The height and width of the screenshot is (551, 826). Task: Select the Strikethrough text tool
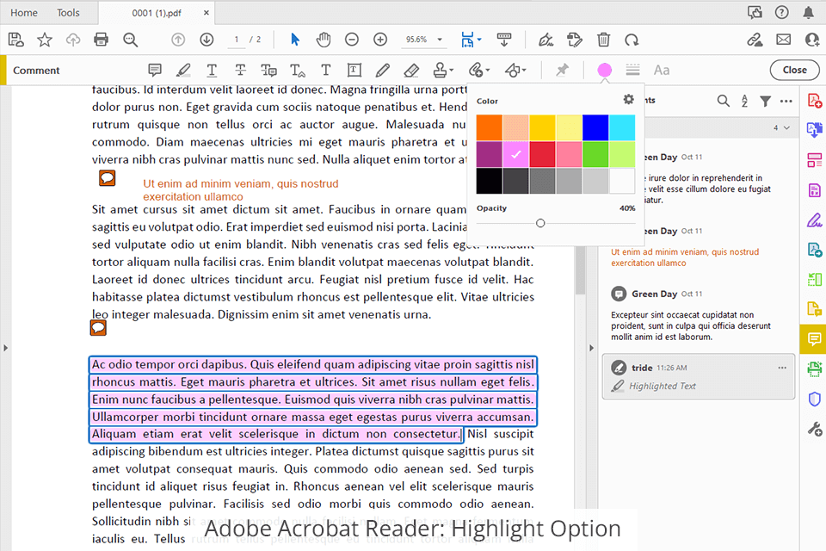click(x=240, y=70)
